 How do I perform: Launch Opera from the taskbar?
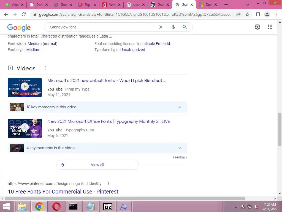pyautogui.click(x=56, y=206)
